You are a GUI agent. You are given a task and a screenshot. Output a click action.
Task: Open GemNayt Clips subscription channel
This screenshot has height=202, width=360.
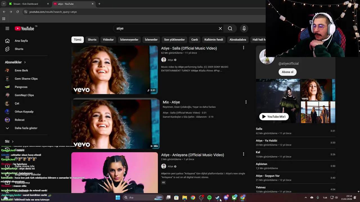click(x=24, y=95)
